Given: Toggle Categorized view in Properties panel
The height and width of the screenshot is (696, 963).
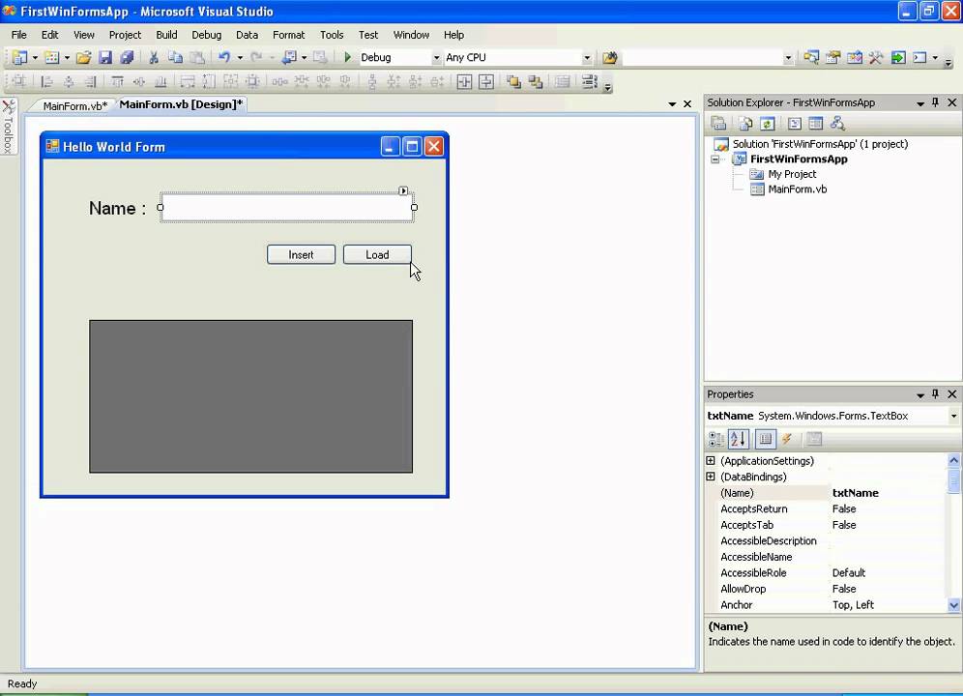Looking at the screenshot, I should 716,439.
